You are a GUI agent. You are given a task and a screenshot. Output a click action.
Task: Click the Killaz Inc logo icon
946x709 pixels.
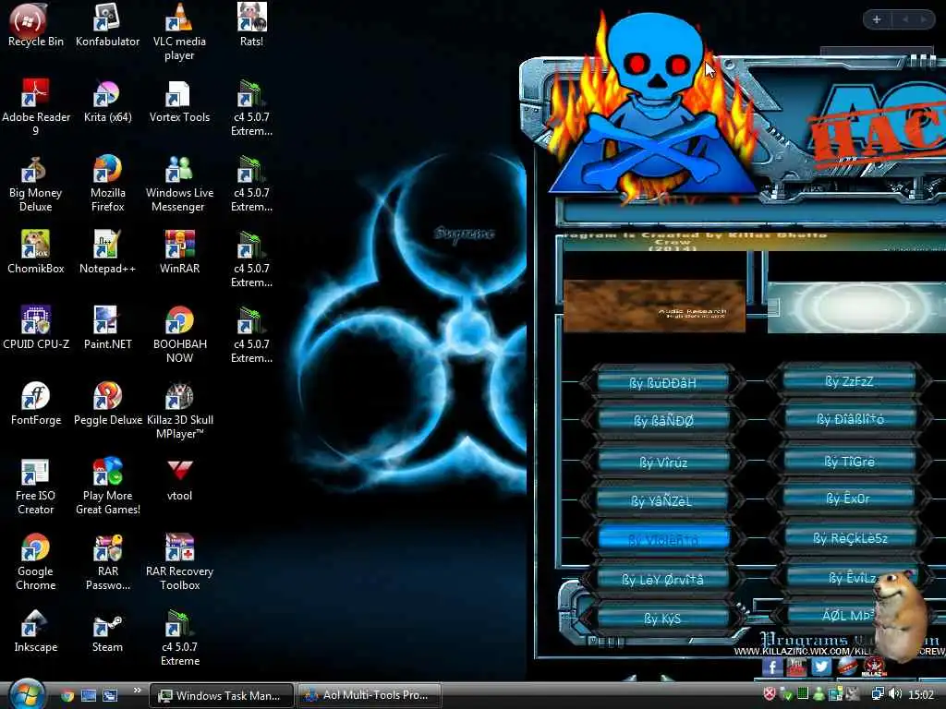[x=874, y=667]
